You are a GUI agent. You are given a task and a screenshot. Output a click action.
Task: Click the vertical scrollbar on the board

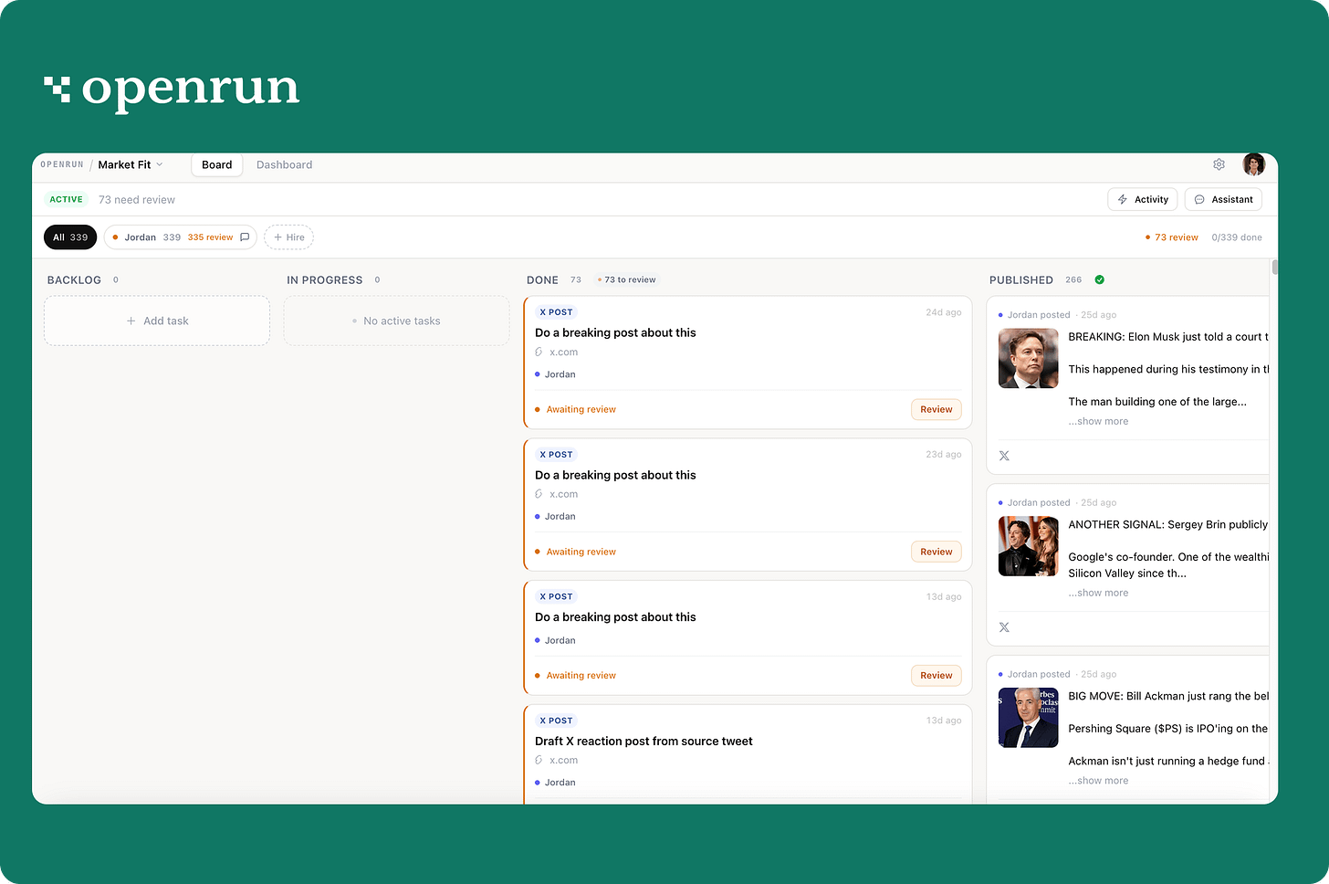click(x=1274, y=267)
